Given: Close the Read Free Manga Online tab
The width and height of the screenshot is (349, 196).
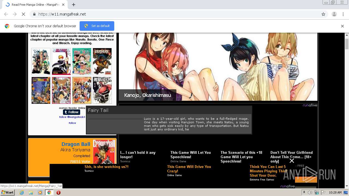Looking at the screenshot, I should (63, 5).
